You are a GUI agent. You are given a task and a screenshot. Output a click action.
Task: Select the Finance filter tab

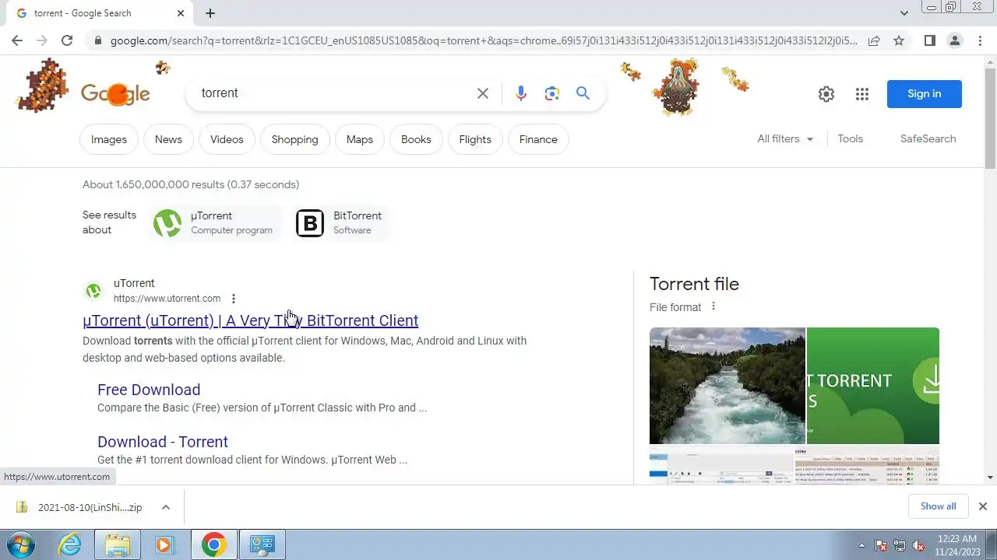(538, 140)
